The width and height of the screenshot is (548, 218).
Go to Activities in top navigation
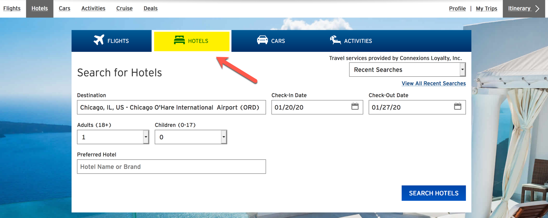(93, 8)
